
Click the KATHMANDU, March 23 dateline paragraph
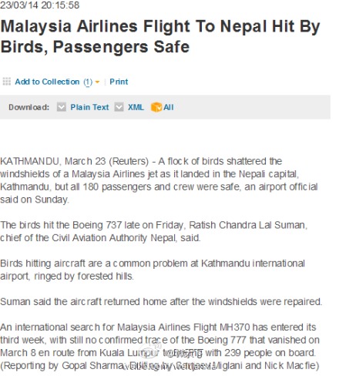pyautogui.click(x=159, y=180)
